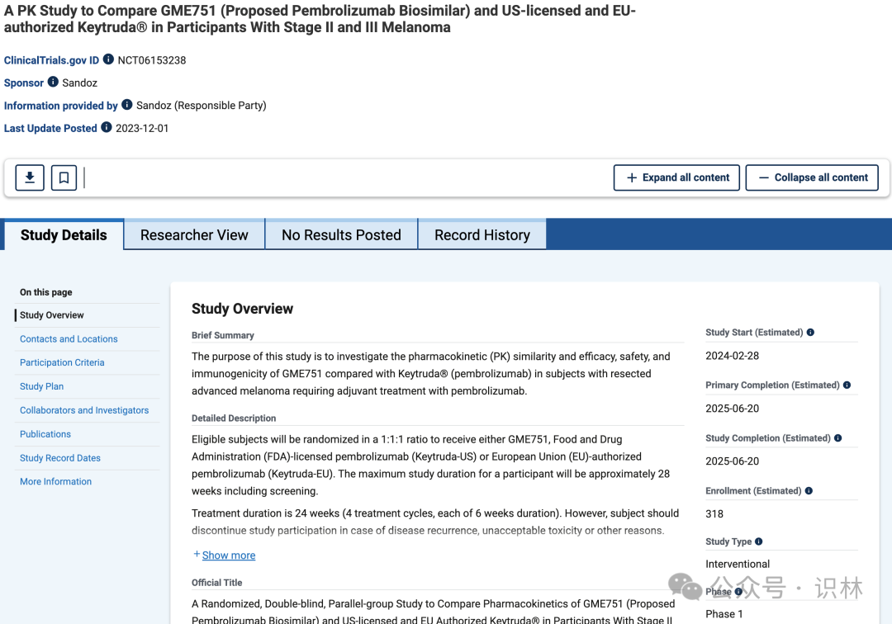Viewport: 892px width, 624px height.
Task: Collapse all content on the page
Action: click(812, 178)
